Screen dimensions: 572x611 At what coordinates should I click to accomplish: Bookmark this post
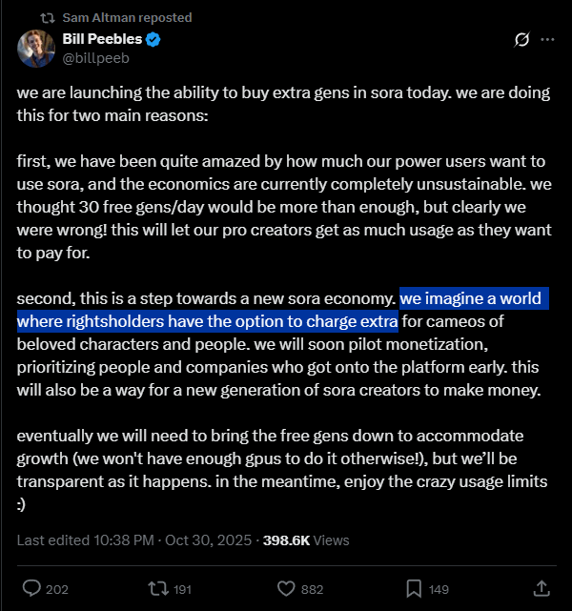tap(414, 588)
